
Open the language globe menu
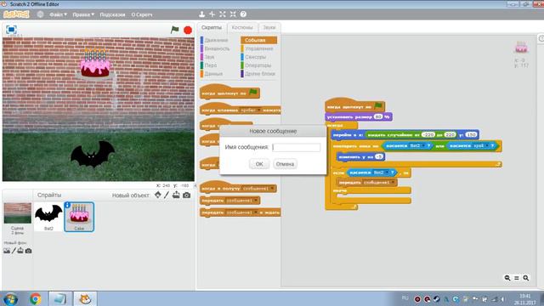(x=40, y=14)
